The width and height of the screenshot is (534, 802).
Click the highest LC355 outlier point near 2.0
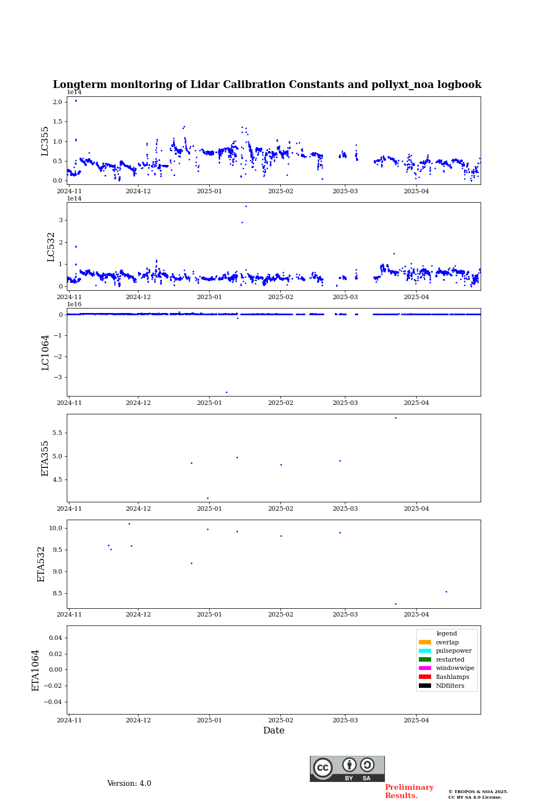76,101
